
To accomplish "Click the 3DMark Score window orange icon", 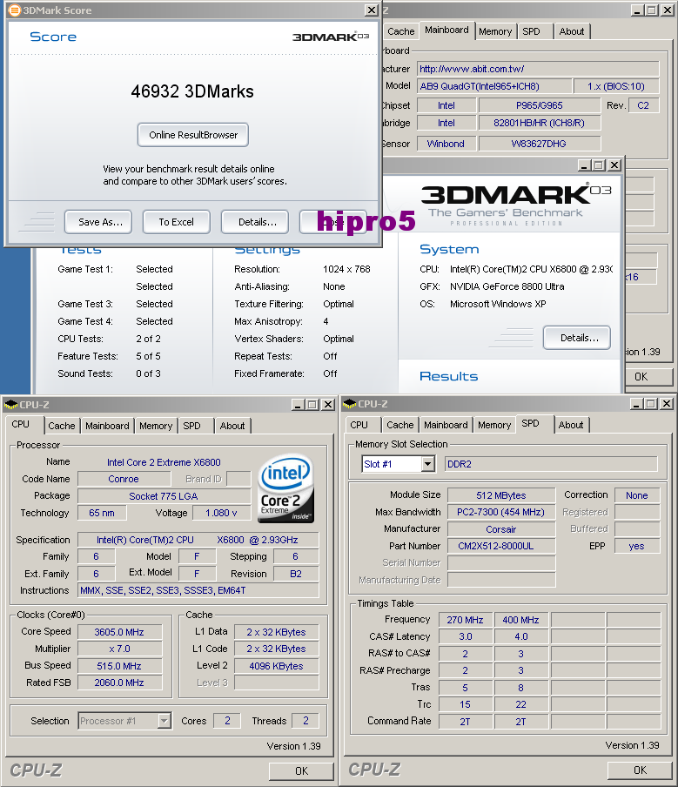I will pos(15,10).
